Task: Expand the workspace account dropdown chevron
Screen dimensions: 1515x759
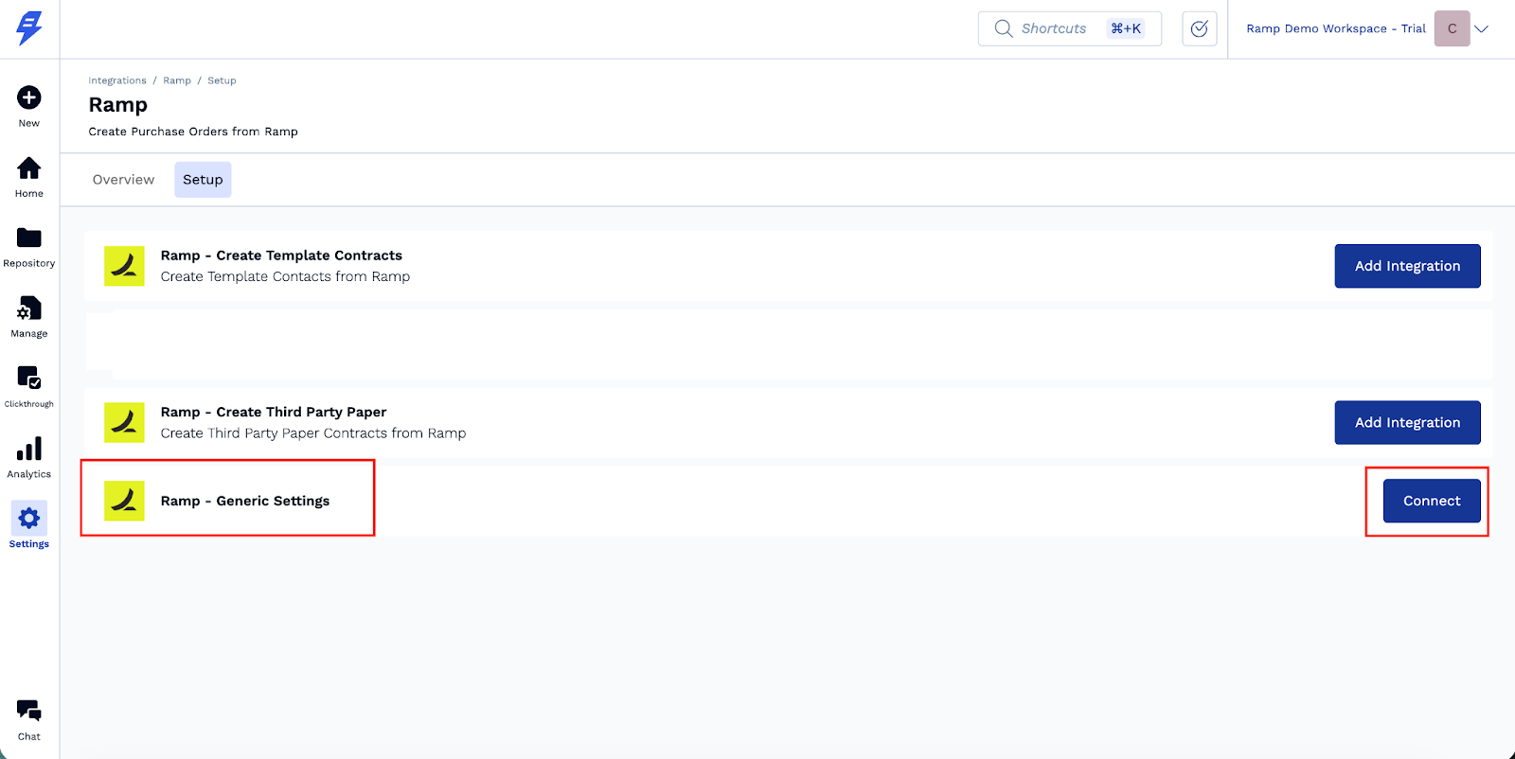Action: pyautogui.click(x=1482, y=28)
